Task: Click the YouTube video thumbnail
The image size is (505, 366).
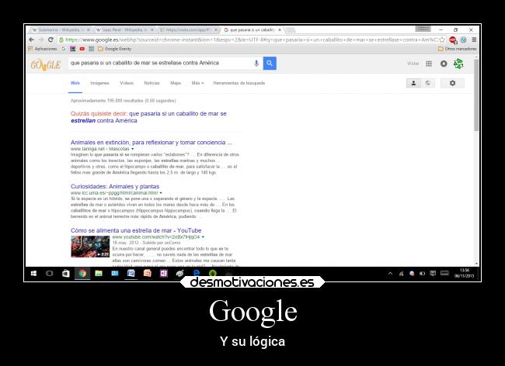Action: point(90,247)
